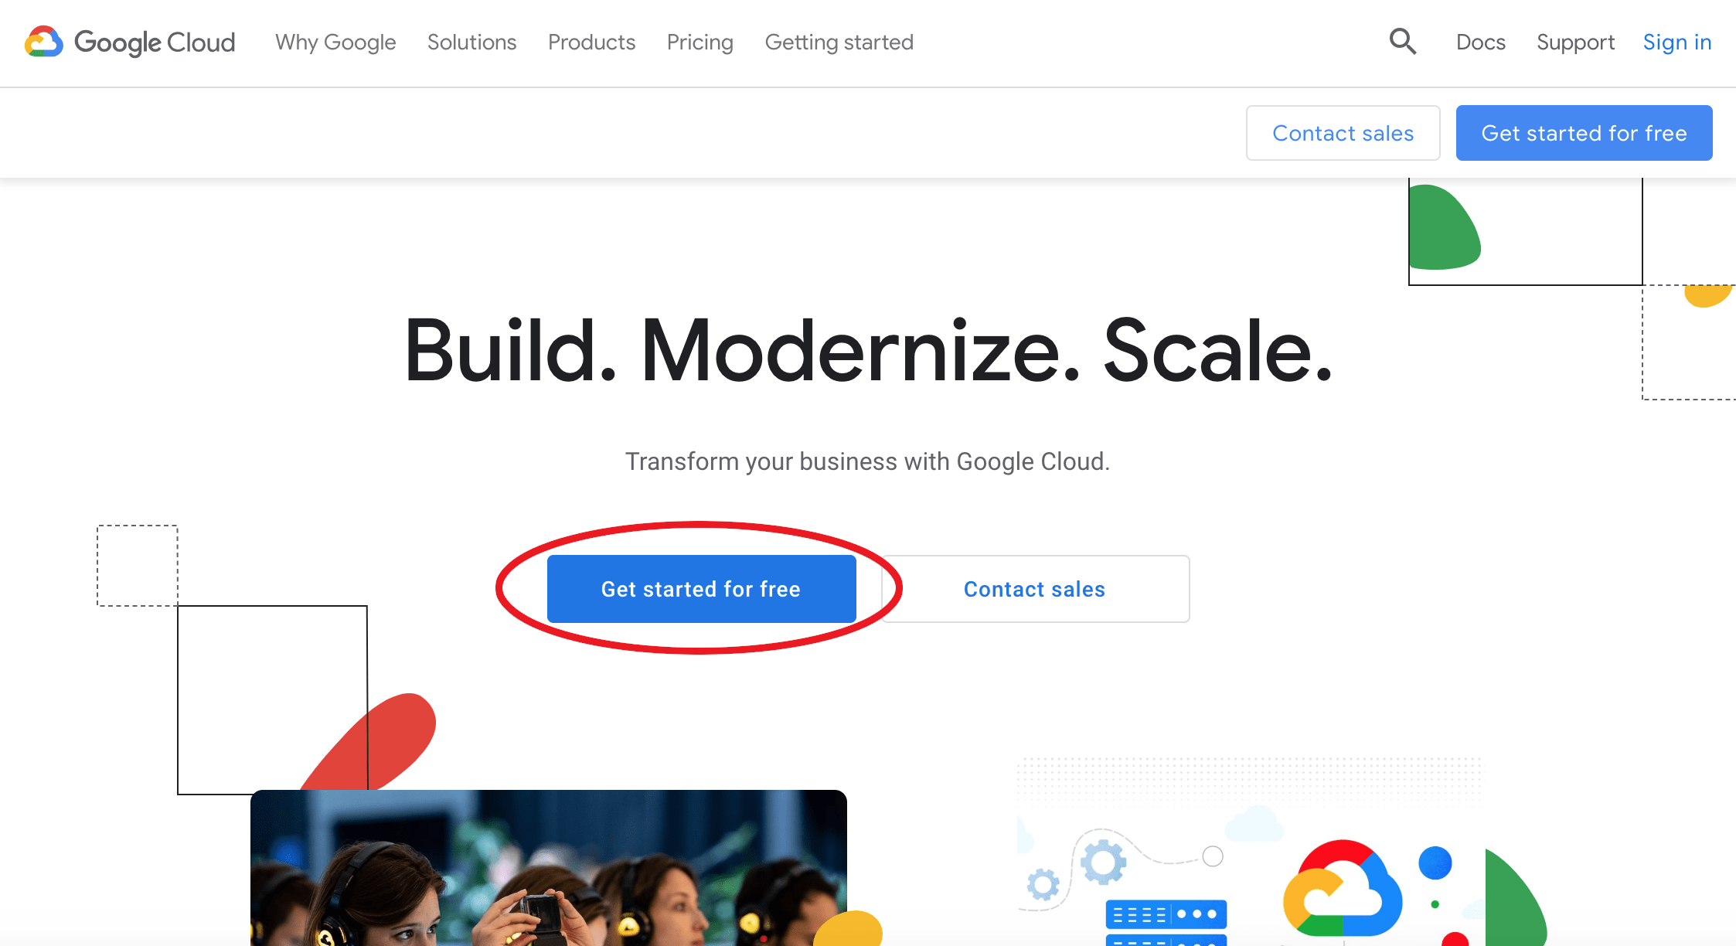Click Contact sales in the top bar
Screen dimensions: 1736x946
tap(1343, 132)
